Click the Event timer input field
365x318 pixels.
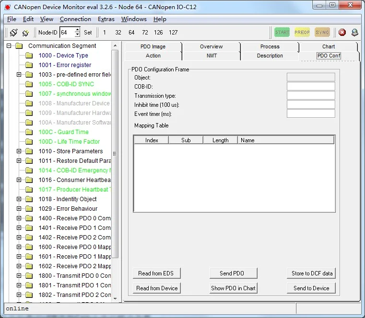[311, 114]
